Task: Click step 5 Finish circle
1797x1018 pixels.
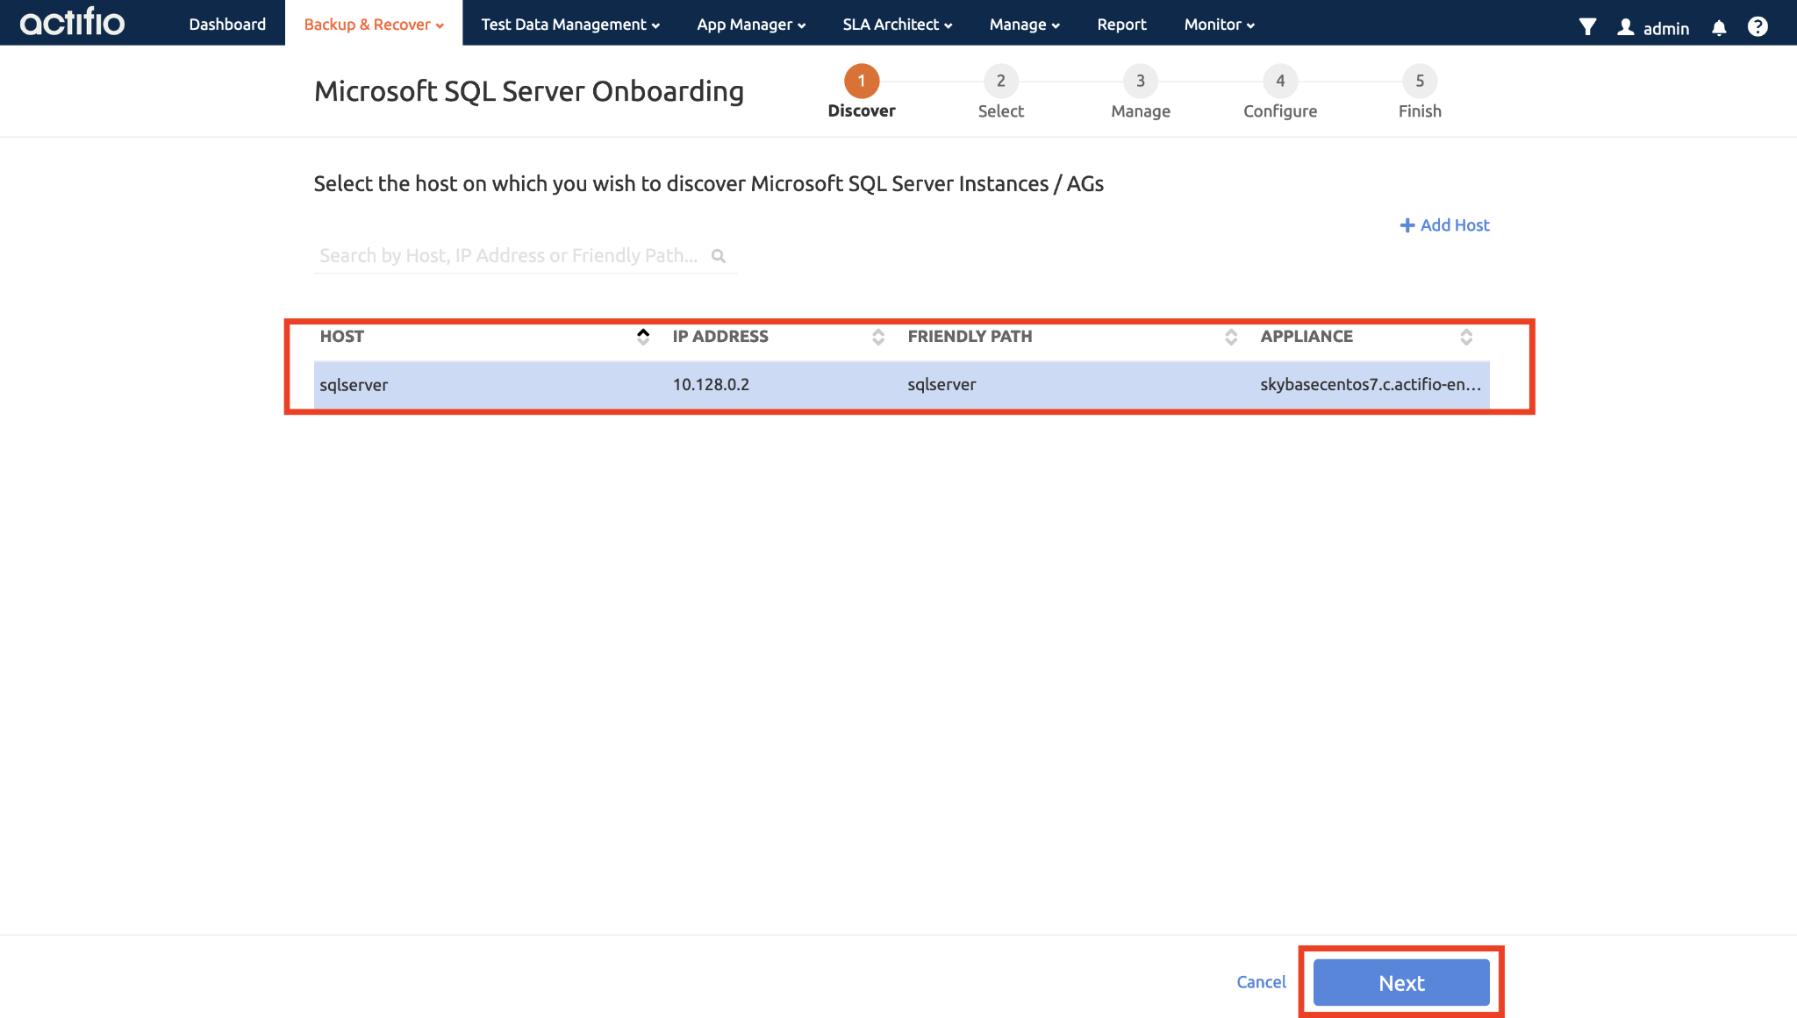Action: 1420,81
